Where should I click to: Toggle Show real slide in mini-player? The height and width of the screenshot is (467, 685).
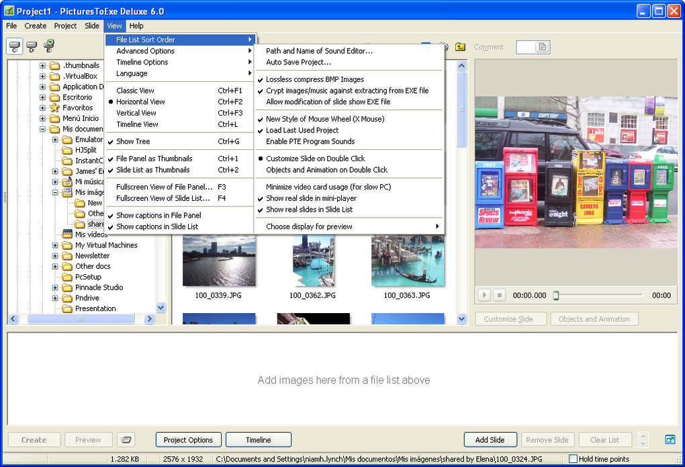[349, 198]
